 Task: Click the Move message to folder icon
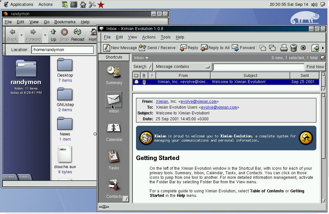pos(263,48)
